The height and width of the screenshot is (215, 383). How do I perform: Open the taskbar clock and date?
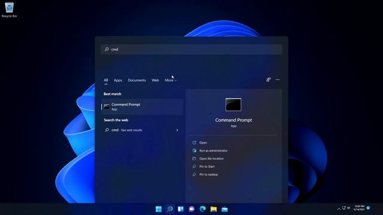pos(359,208)
